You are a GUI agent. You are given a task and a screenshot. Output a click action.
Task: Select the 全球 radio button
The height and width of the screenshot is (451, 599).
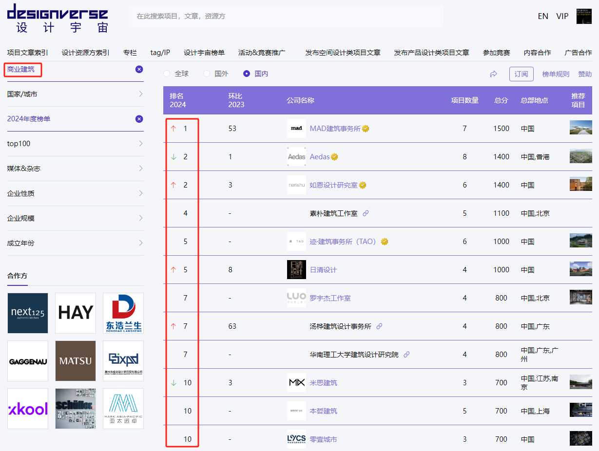coord(167,74)
